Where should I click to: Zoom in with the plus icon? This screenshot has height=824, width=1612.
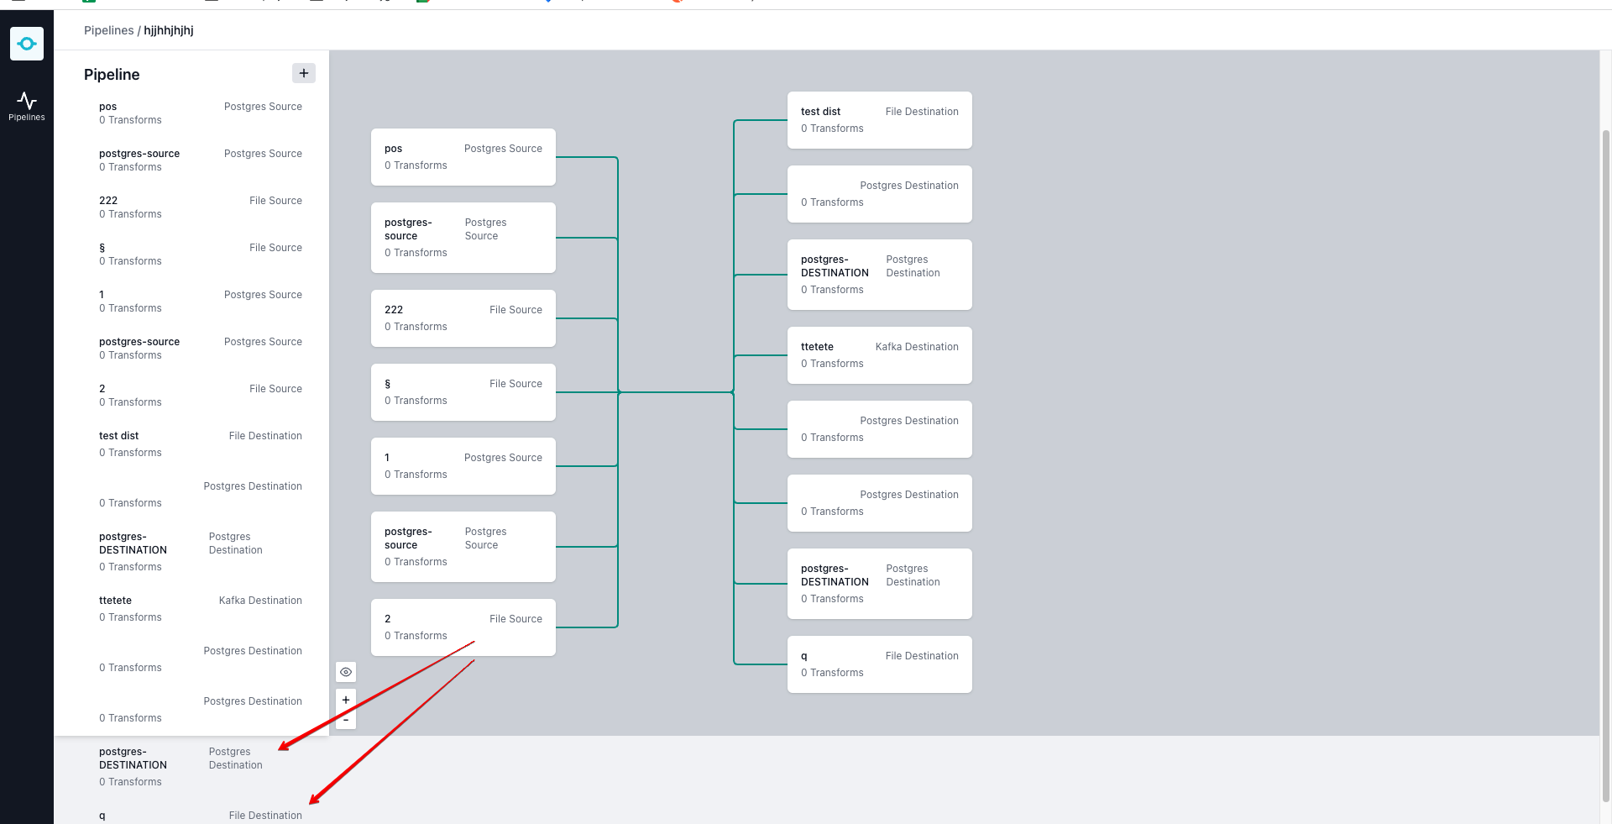pos(345,699)
